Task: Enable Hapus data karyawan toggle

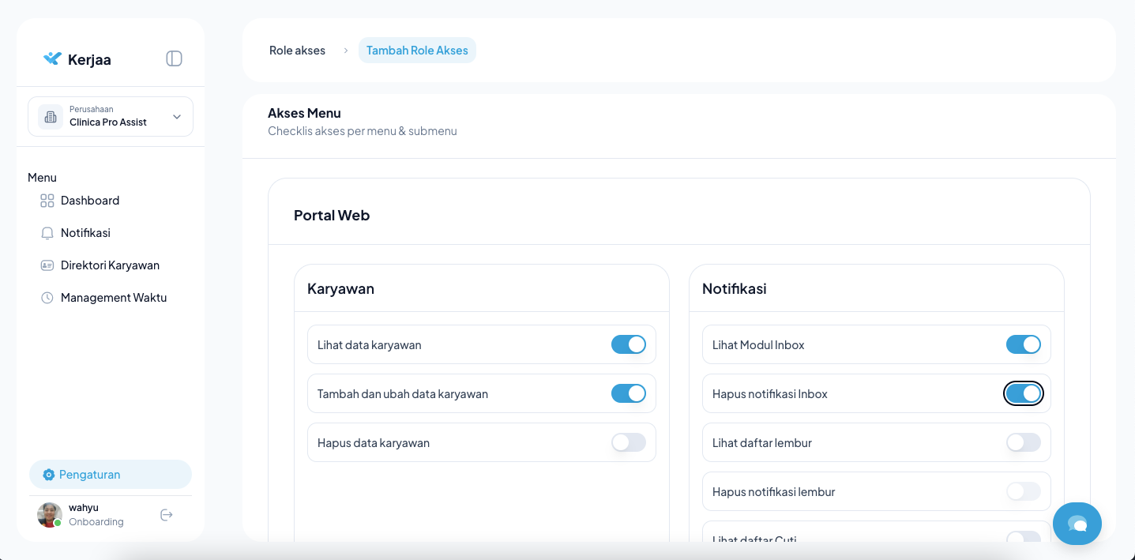Action: pyautogui.click(x=628, y=442)
